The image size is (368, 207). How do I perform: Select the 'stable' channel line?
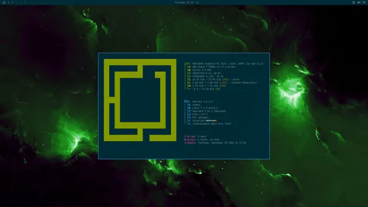pyautogui.click(x=196, y=105)
